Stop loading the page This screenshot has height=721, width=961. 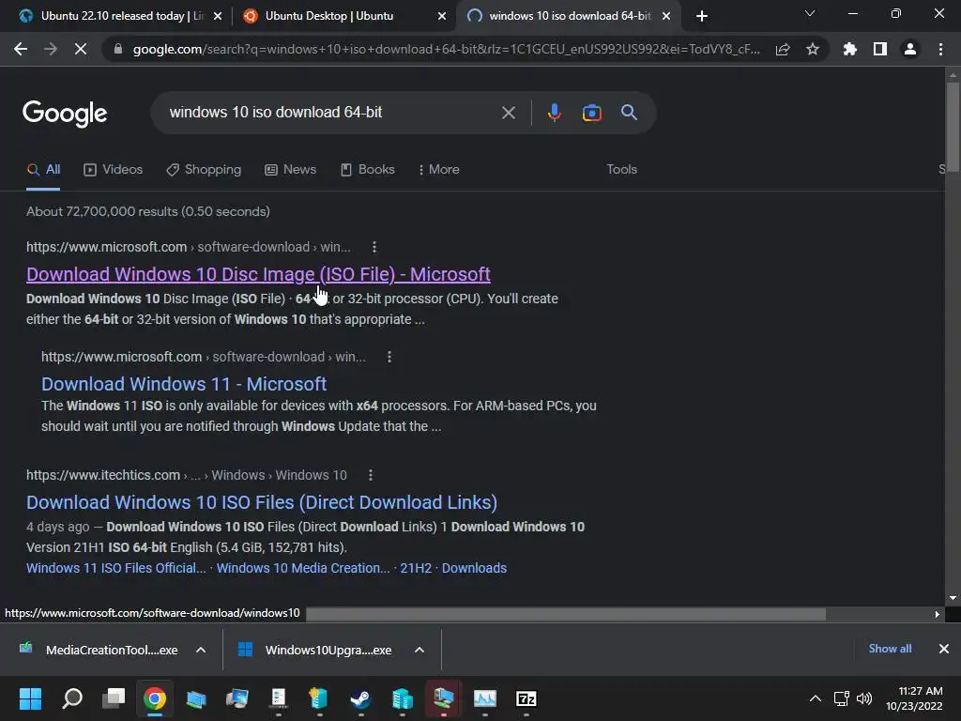[x=81, y=49]
